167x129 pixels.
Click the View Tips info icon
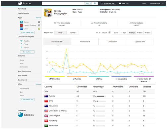(x=120, y=3)
